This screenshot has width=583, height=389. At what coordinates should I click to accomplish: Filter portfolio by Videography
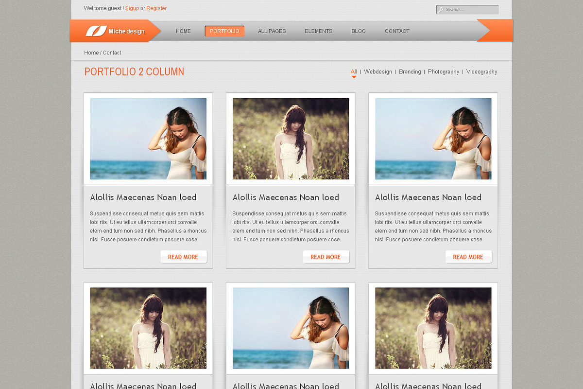[x=482, y=71]
